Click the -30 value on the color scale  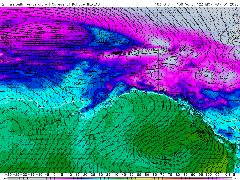8,175
